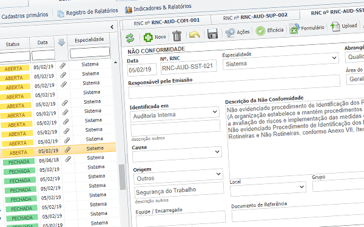The width and height of the screenshot is (364, 227).
Task: Click the blue sort arrow column header
Action: point(61,42)
